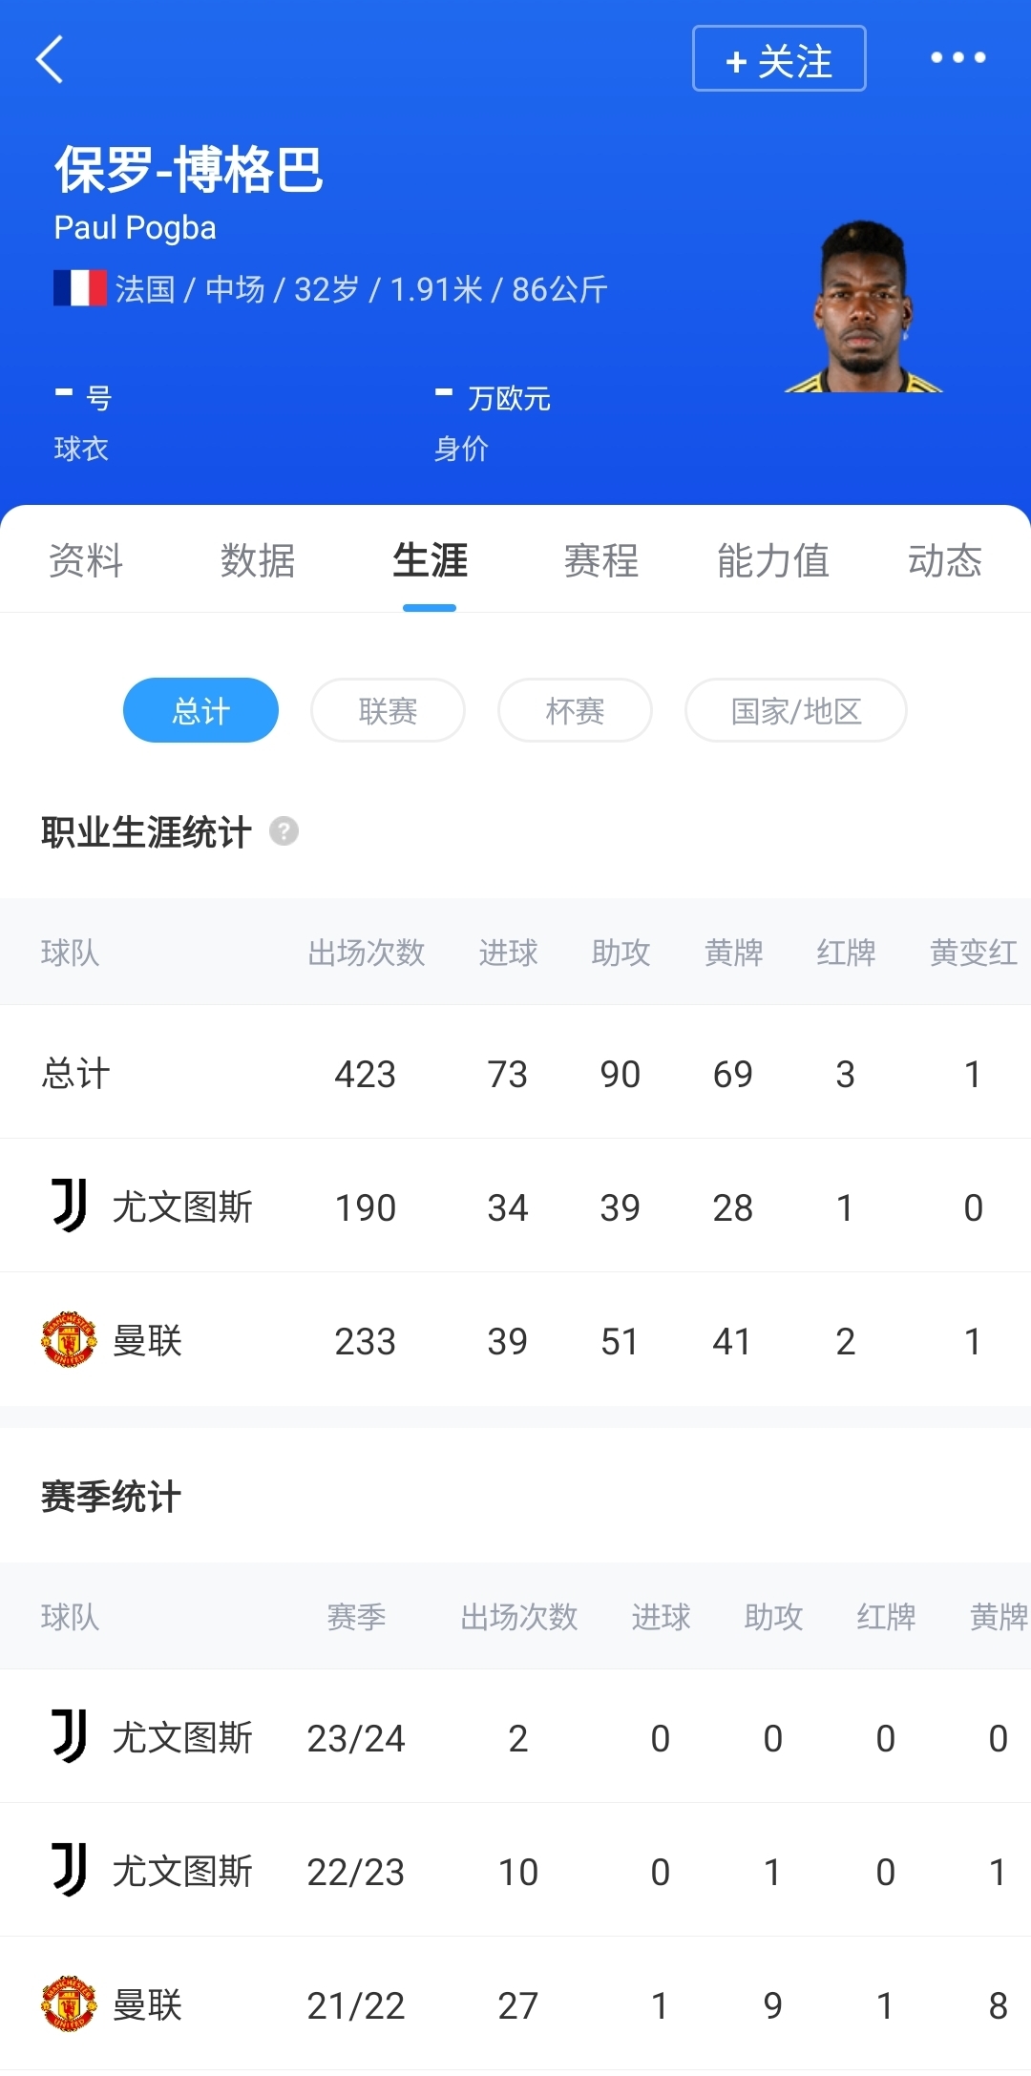Tap Manchester United crest in career totals
The width and height of the screenshot is (1031, 2076).
(x=69, y=1339)
